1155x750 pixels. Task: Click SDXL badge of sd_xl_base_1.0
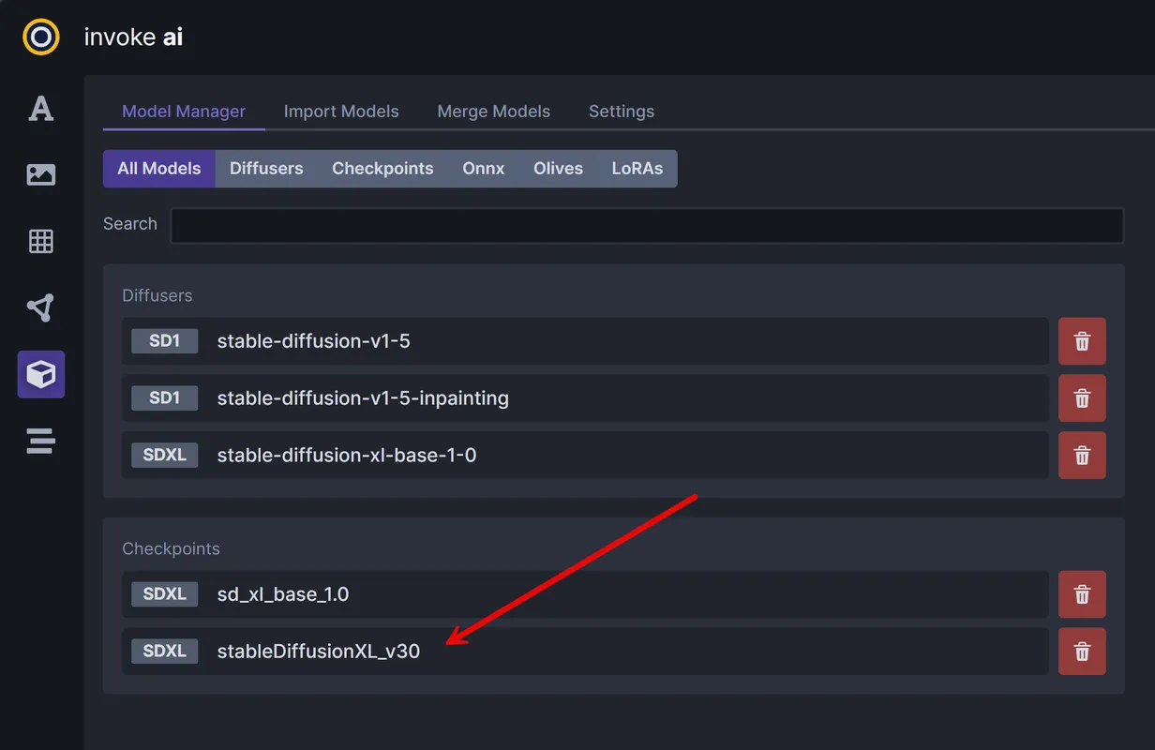(164, 594)
